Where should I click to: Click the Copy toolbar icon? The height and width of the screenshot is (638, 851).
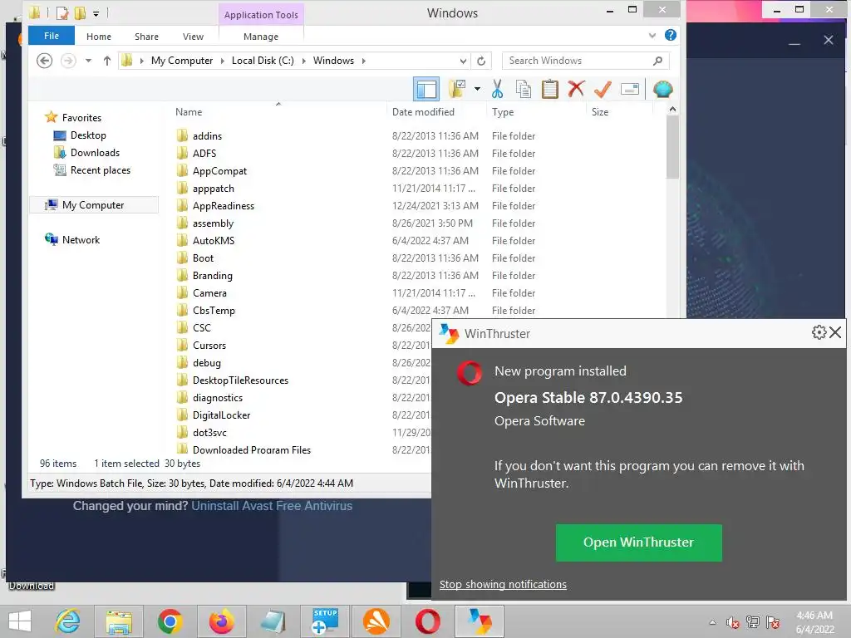point(524,89)
